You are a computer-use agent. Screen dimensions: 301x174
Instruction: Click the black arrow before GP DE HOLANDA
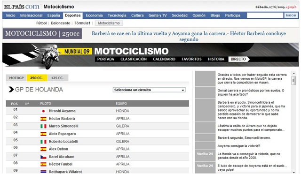(x=11, y=90)
